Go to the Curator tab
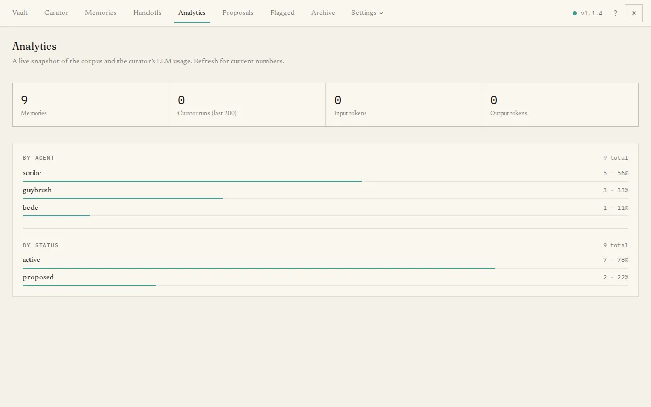This screenshot has width=651, height=407. click(x=56, y=13)
